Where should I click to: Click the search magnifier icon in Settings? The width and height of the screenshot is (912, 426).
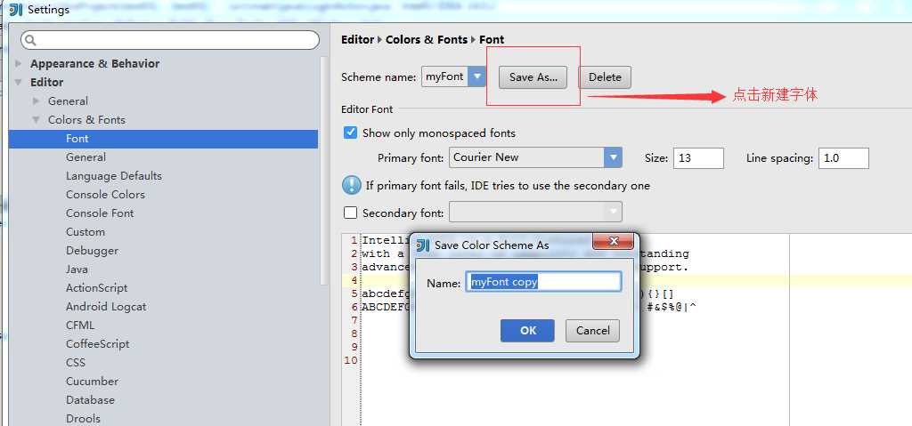tap(31, 40)
